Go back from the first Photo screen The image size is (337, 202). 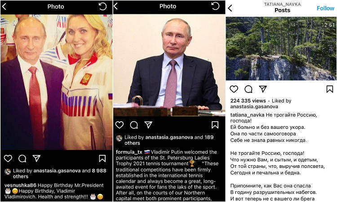tap(4, 6)
